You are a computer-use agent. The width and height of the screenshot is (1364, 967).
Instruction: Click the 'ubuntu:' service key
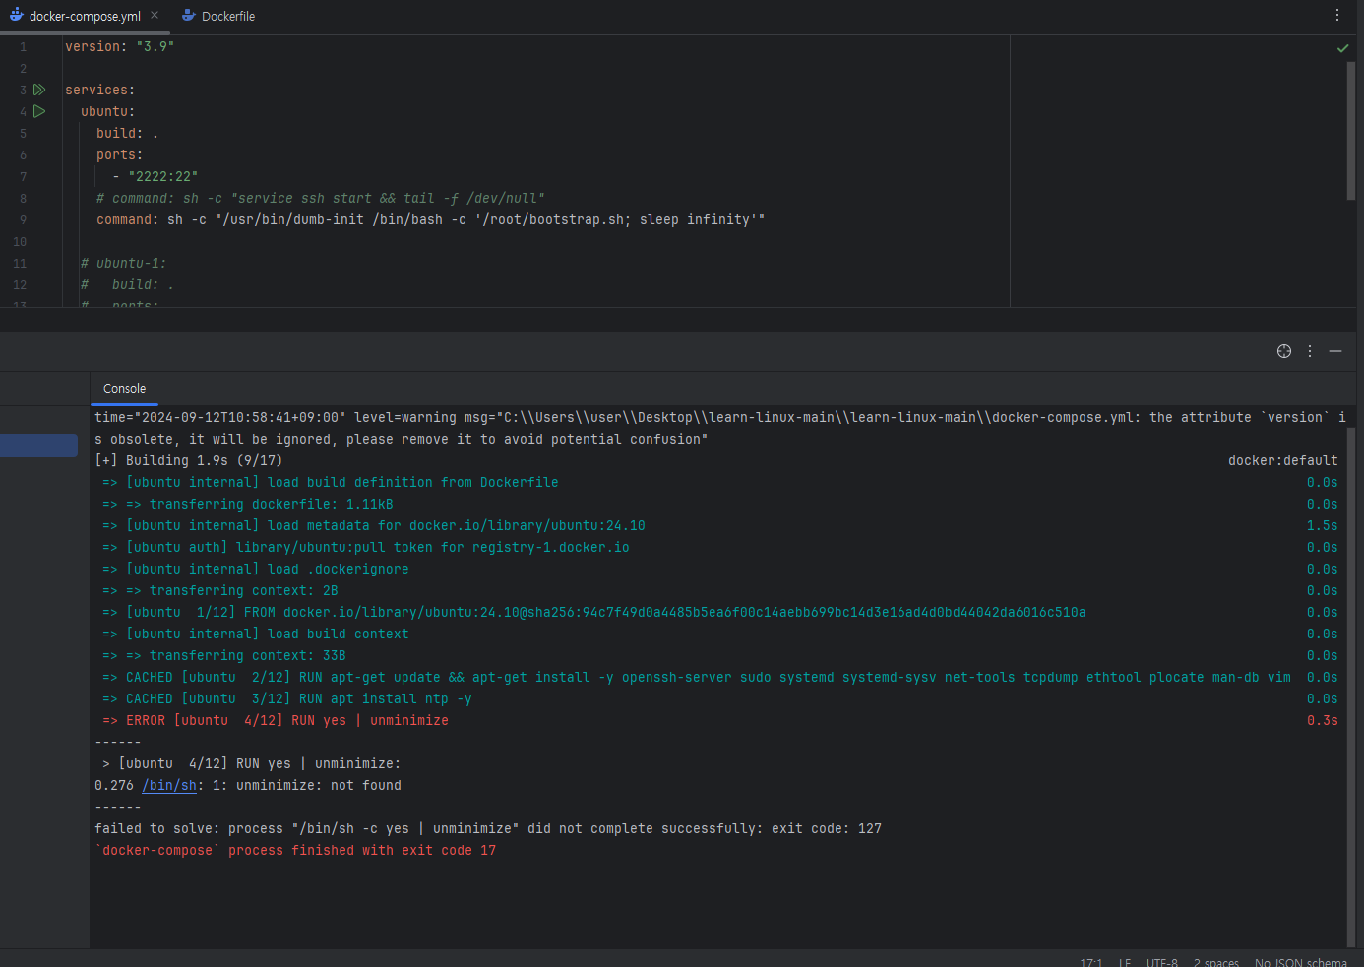click(x=107, y=111)
